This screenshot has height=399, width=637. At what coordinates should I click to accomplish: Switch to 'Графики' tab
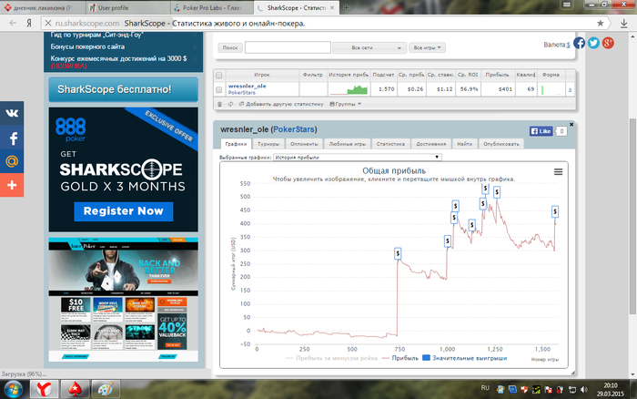point(236,144)
